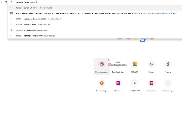This screenshot has height=114, width=182.
Task: Choose suggestion 'магазин компрессионного белья москва'
Action: (x=95, y=36)
